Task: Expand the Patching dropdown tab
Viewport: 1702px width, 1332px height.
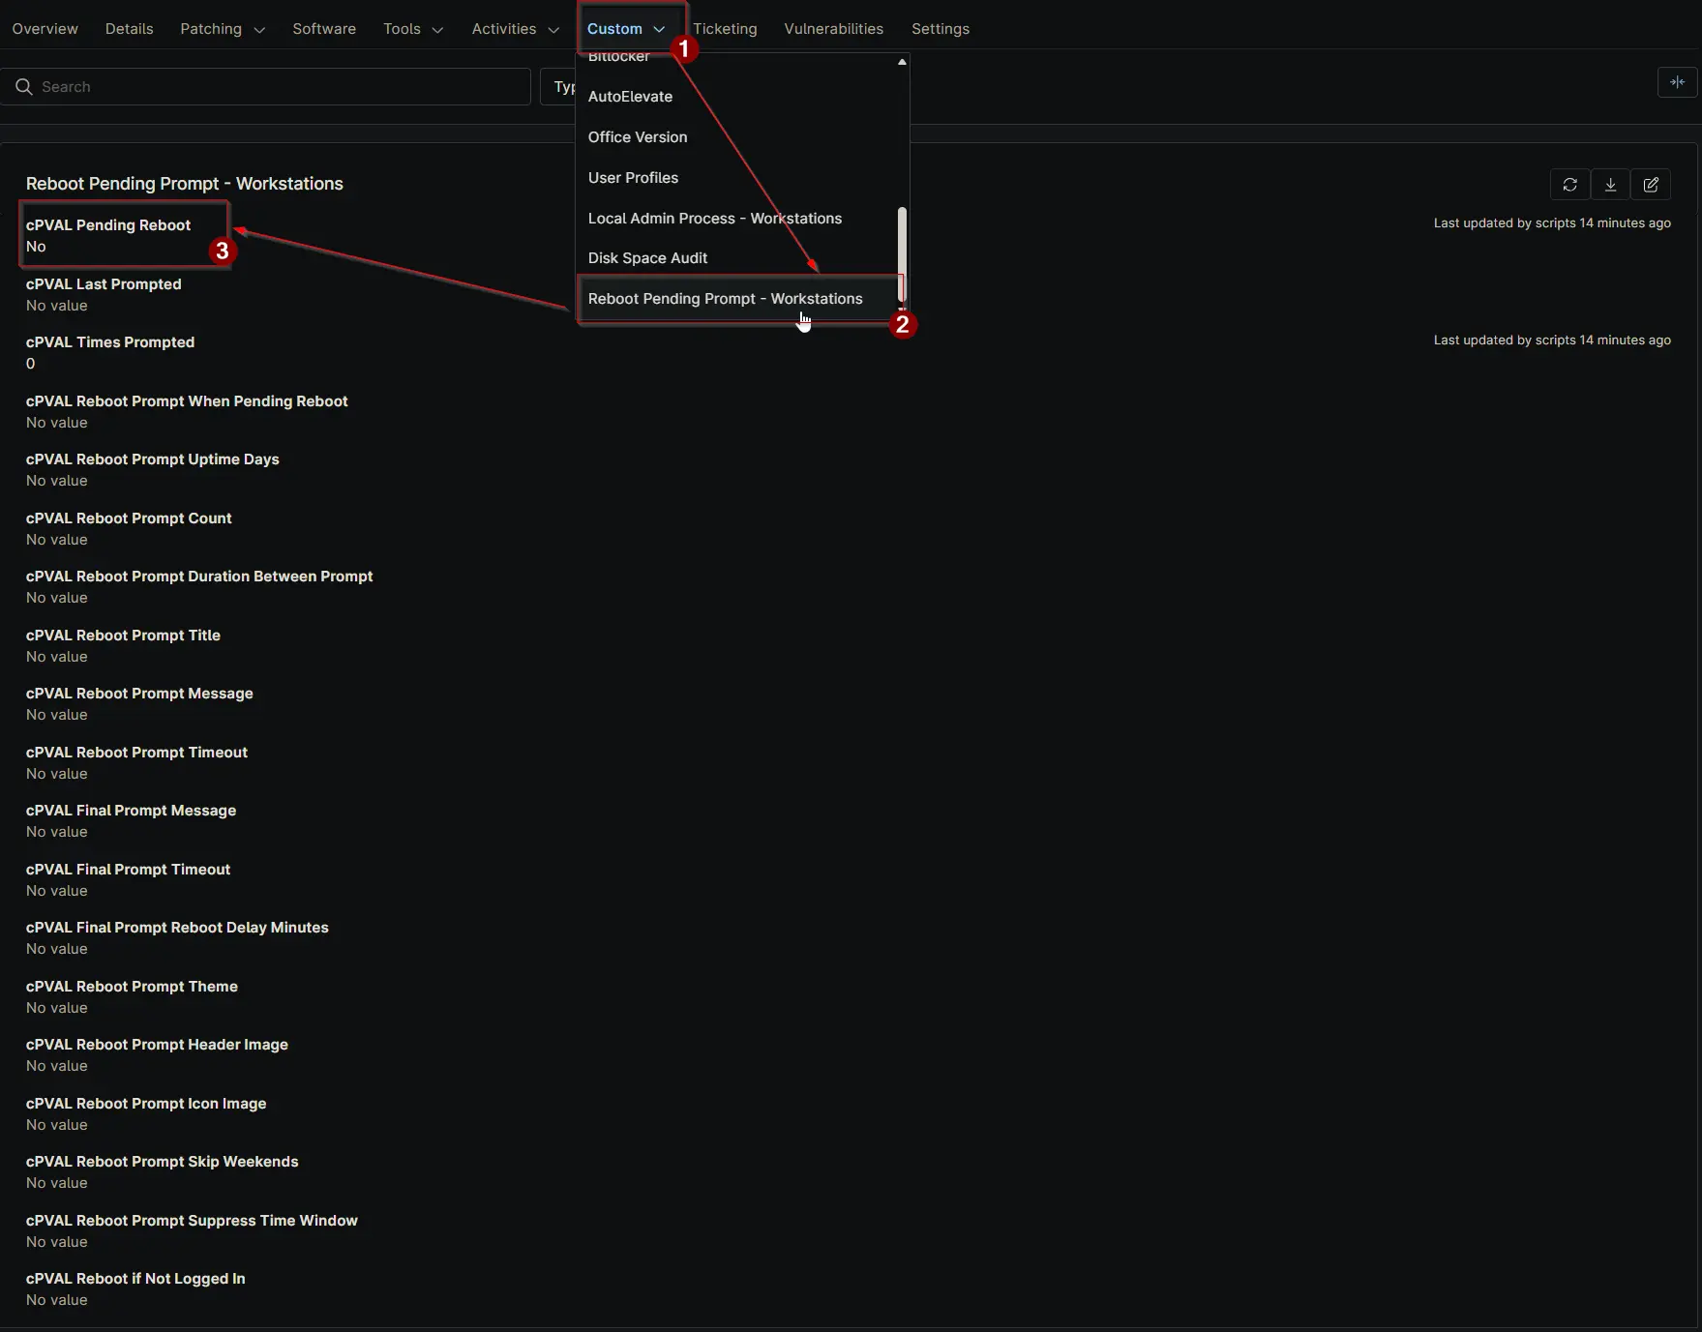Action: coord(222,29)
